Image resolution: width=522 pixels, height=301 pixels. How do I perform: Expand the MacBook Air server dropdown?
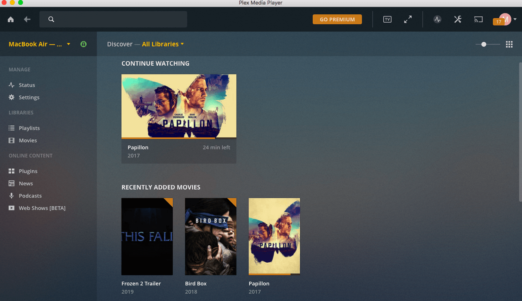pos(40,44)
